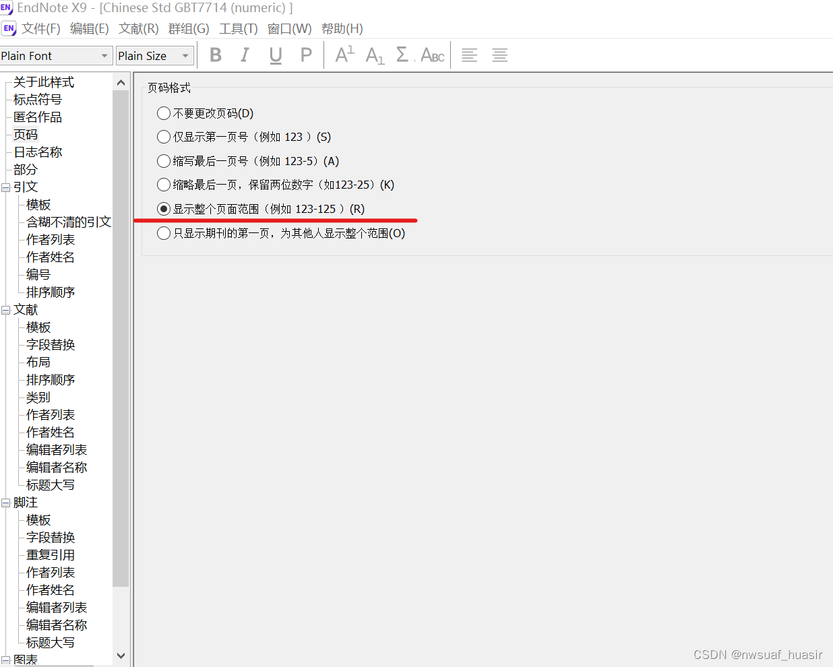Click the center alignment icon
This screenshot has width=833, height=667.
tap(499, 55)
